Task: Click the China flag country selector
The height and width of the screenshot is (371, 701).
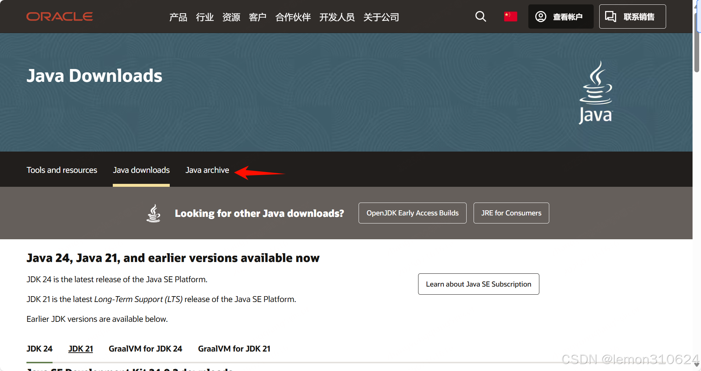Action: pos(510,17)
